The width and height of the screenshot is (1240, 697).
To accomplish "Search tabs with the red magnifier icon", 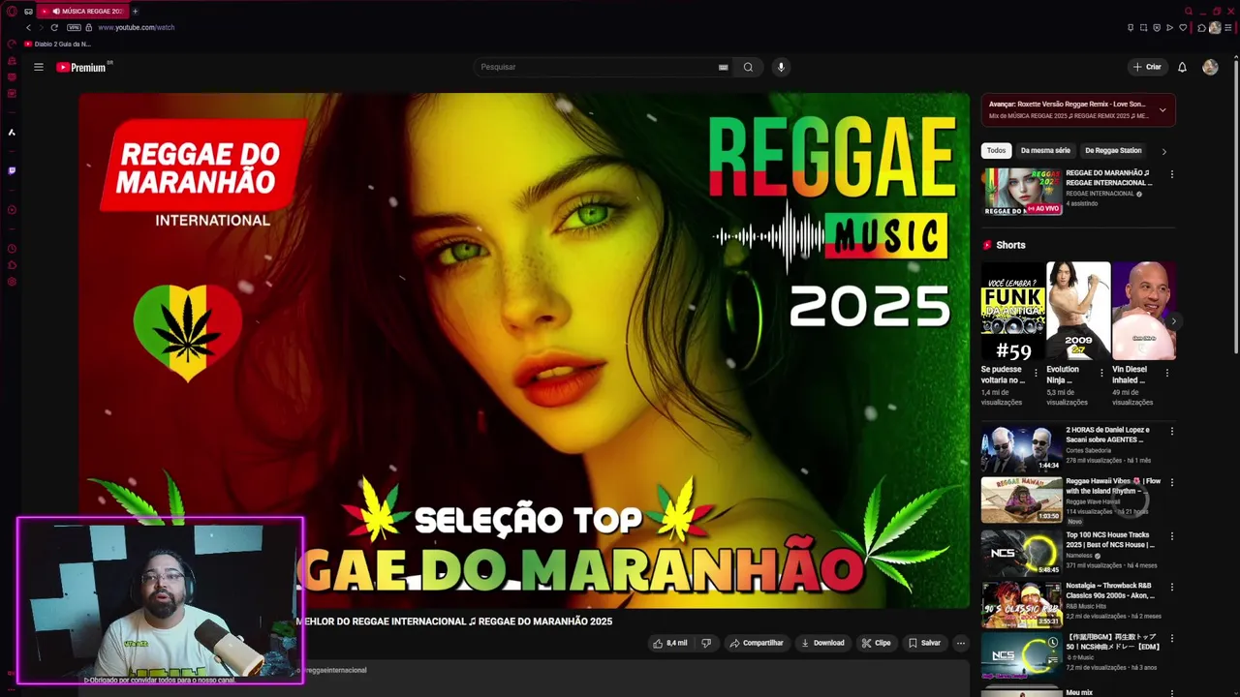I will tap(1189, 11).
